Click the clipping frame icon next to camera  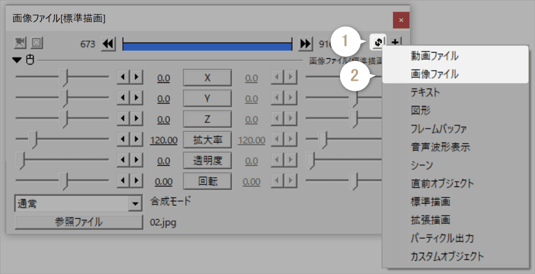[37, 43]
